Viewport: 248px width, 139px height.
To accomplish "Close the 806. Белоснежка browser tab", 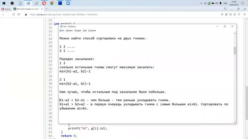I will coord(42,9).
